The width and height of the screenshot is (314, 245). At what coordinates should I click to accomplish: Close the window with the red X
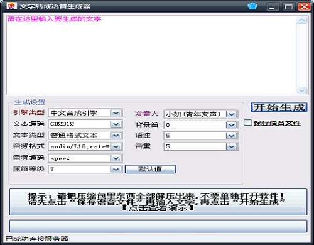305,7
